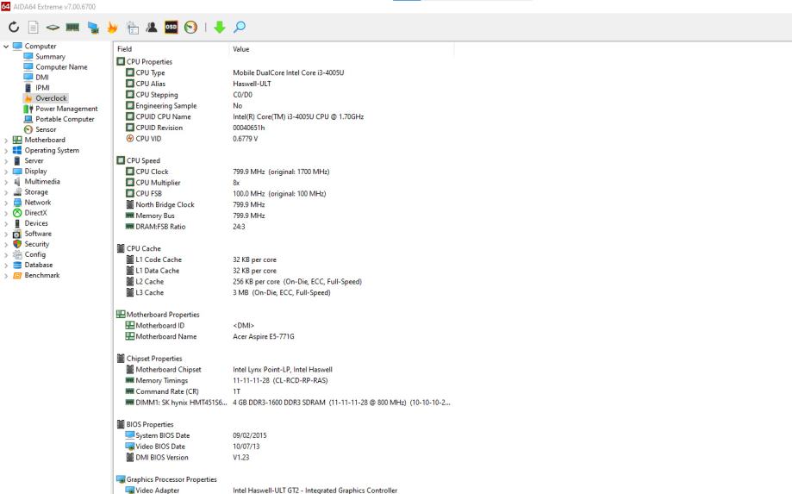The image size is (792, 494).
Task: Select the L3 Cache row
Action: tap(285, 292)
